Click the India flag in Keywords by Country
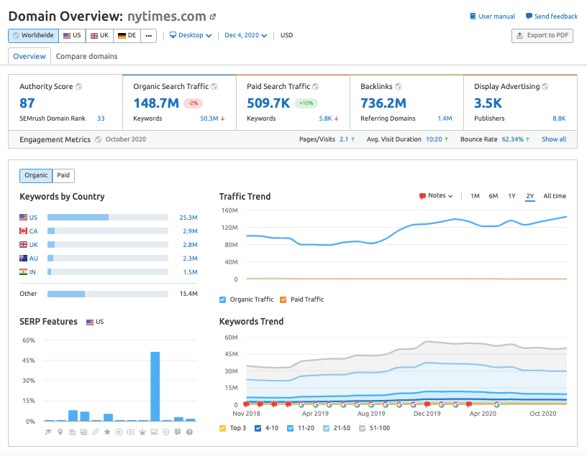 point(23,271)
